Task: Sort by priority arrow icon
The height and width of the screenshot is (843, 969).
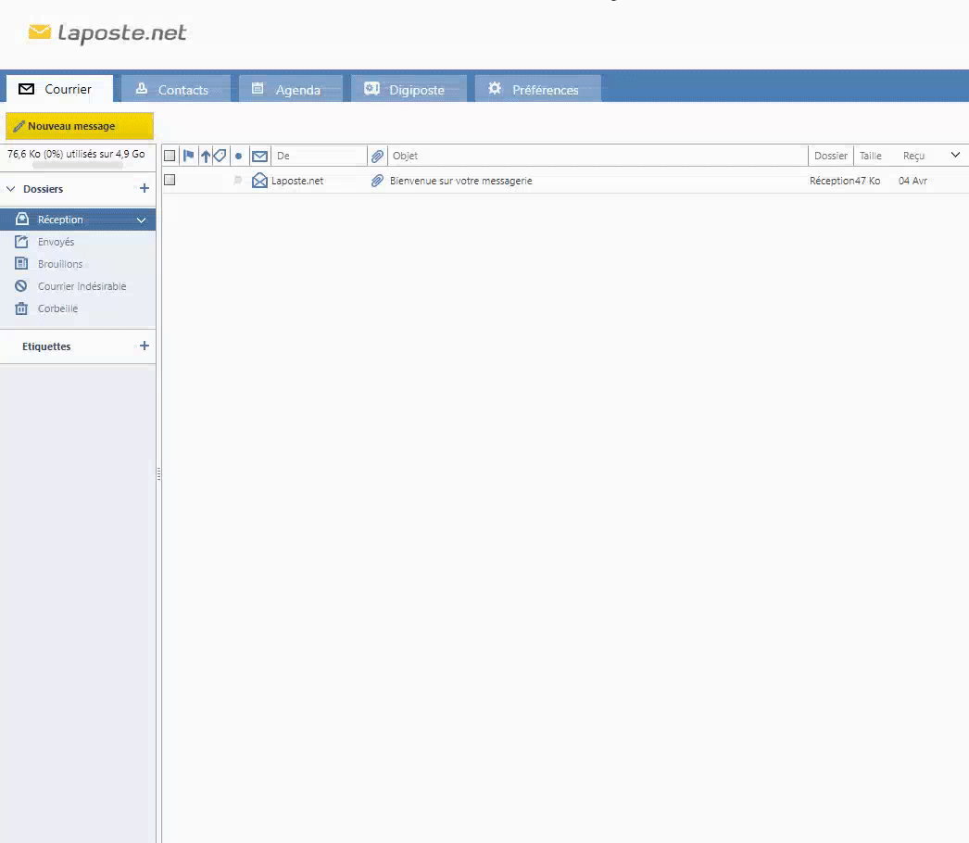Action: point(206,156)
